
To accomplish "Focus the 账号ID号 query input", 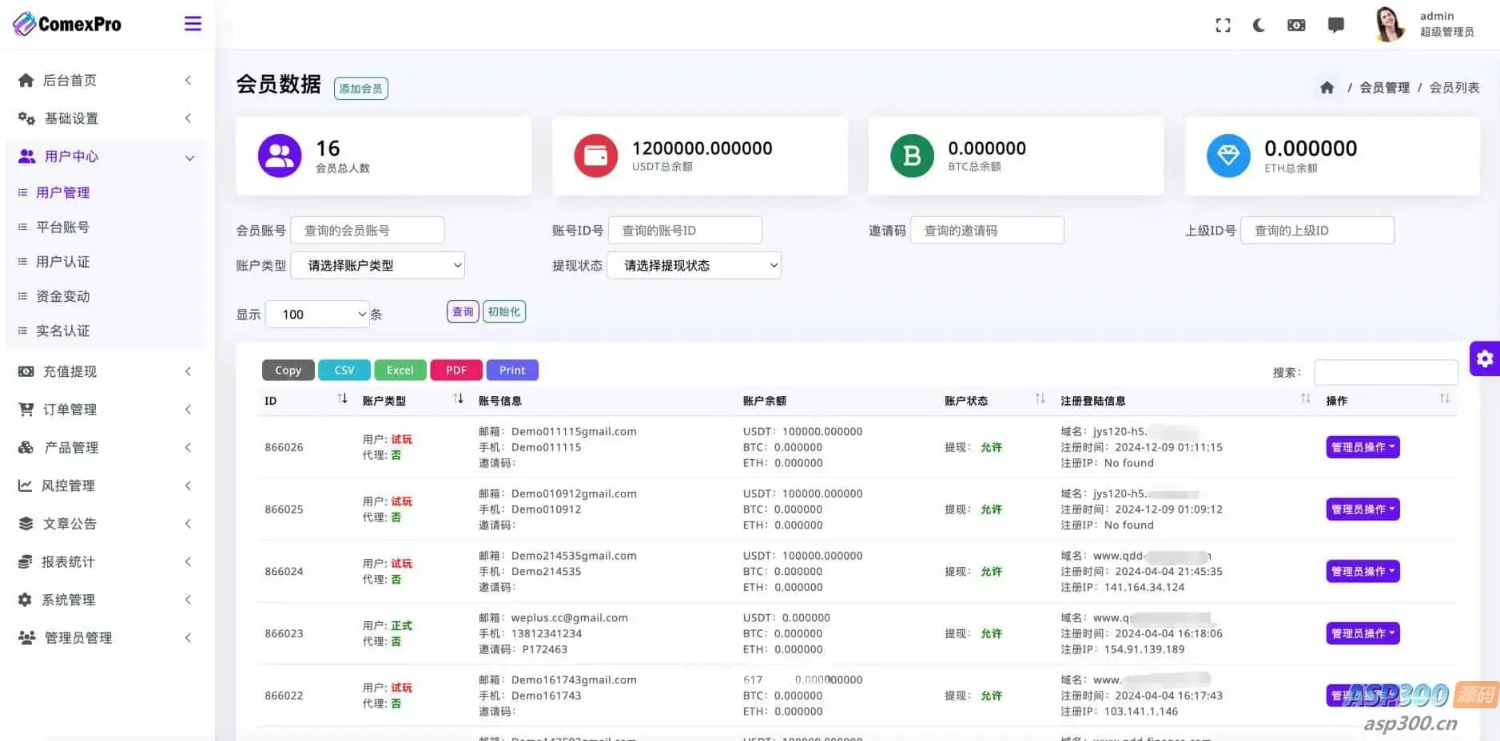I will [x=685, y=230].
